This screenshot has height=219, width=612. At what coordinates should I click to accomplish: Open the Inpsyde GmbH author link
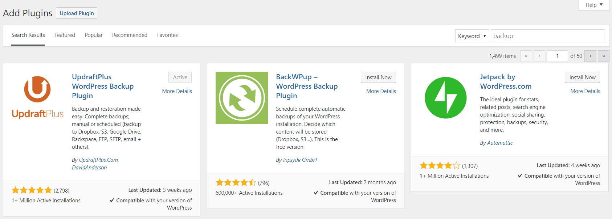(x=300, y=160)
